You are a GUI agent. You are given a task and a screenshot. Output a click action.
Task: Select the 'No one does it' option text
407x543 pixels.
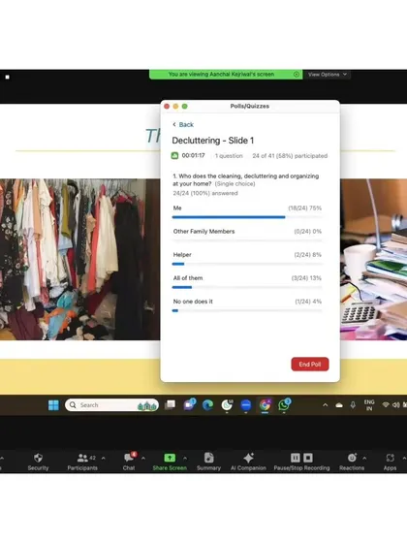(193, 302)
